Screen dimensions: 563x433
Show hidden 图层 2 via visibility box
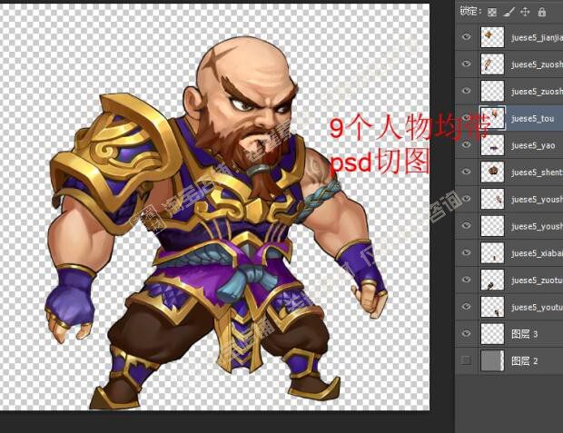click(x=466, y=359)
